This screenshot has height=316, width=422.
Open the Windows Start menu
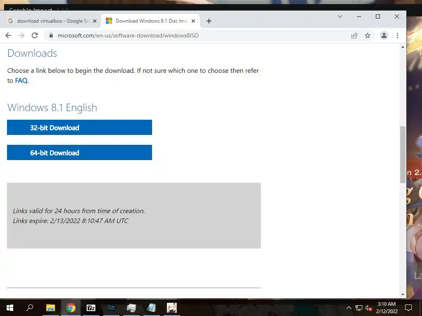10,308
